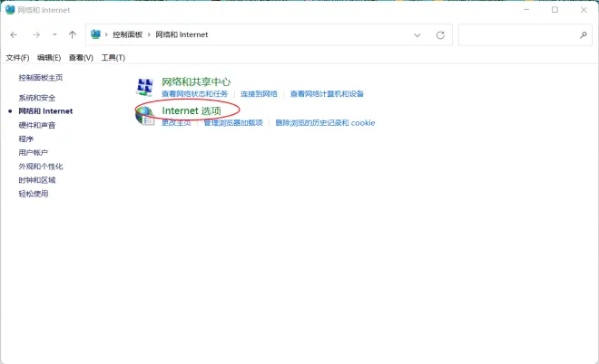Click the 连接到网络 link
The height and width of the screenshot is (364, 599).
pos(259,94)
